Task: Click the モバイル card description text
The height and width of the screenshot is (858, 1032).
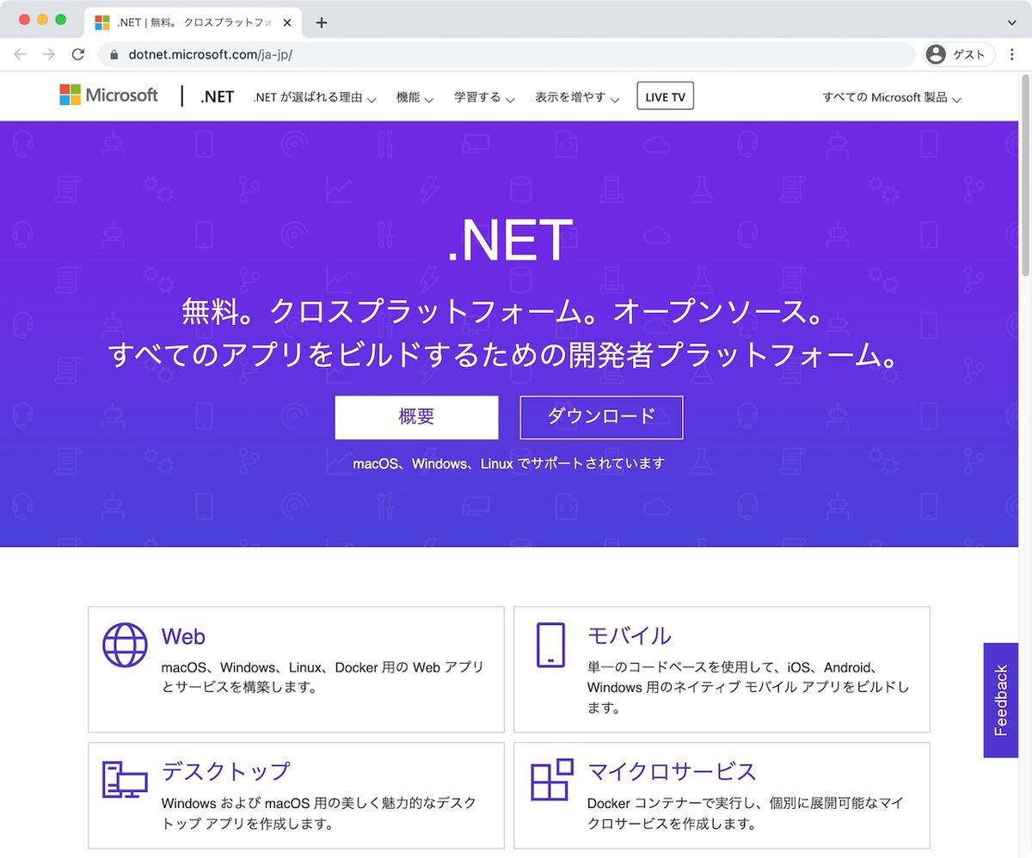Action: tap(748, 687)
